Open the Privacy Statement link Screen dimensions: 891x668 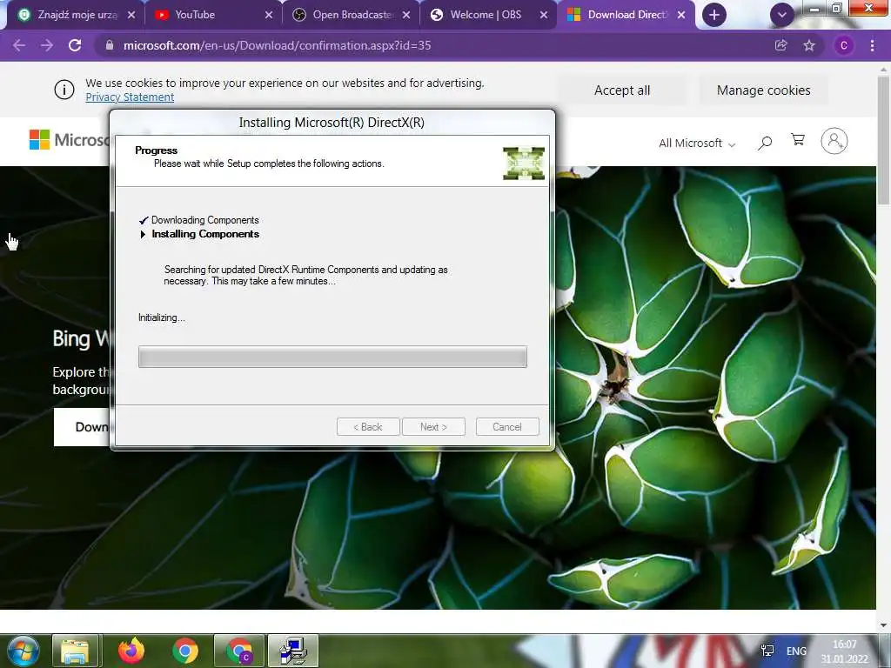[x=130, y=97]
